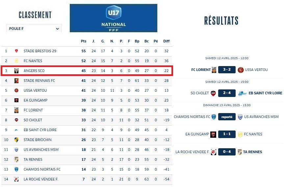Click the reporté match status badge
284x190 pixels.
[227, 117]
